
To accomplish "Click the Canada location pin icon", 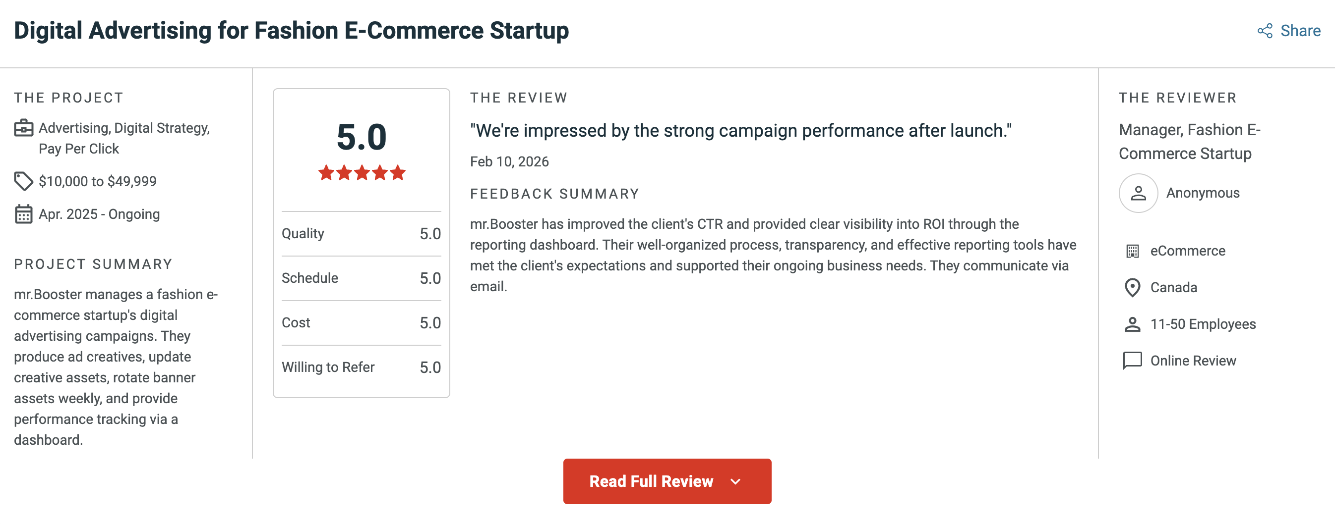I will coord(1132,287).
